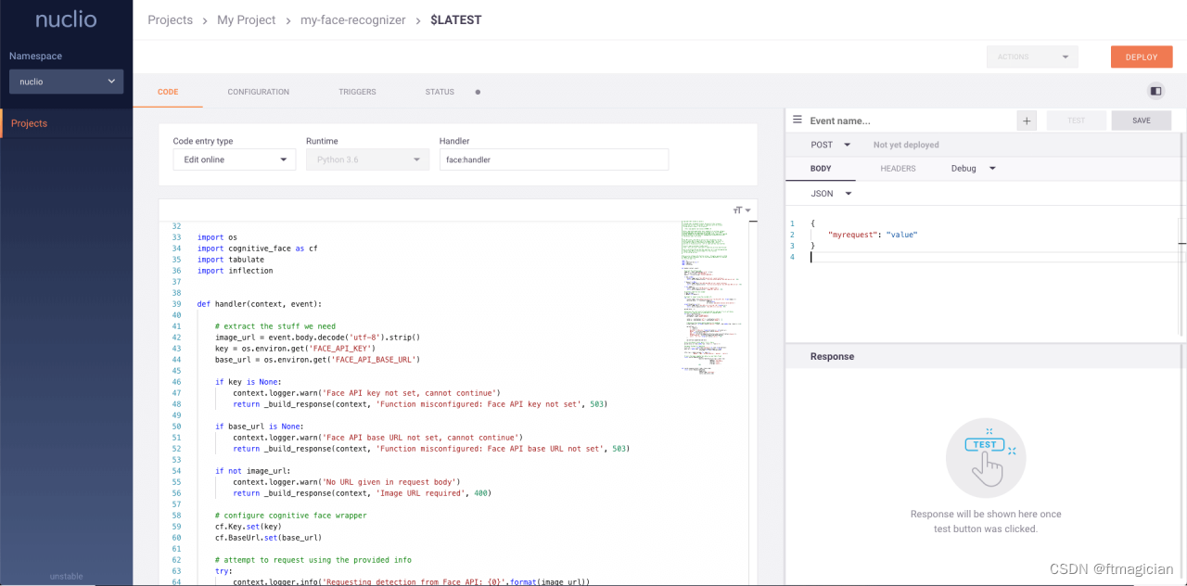Click the '# configure cognitive face wrapper' comment

tap(290, 516)
